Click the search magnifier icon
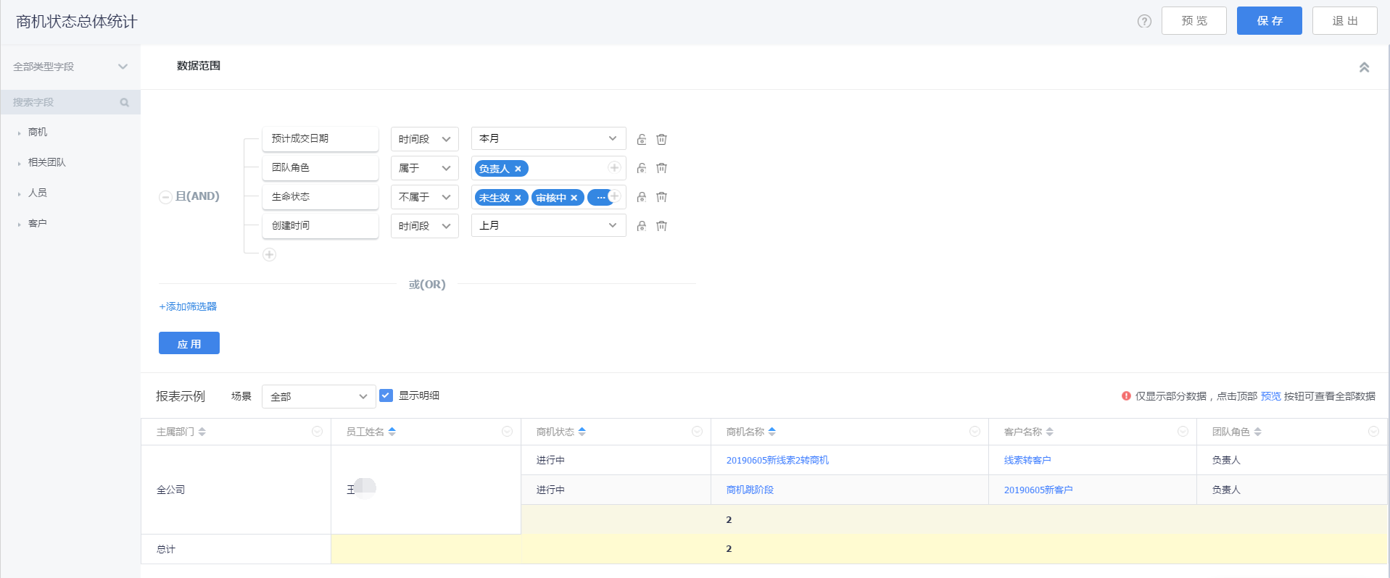This screenshot has width=1390, height=578. coord(124,102)
